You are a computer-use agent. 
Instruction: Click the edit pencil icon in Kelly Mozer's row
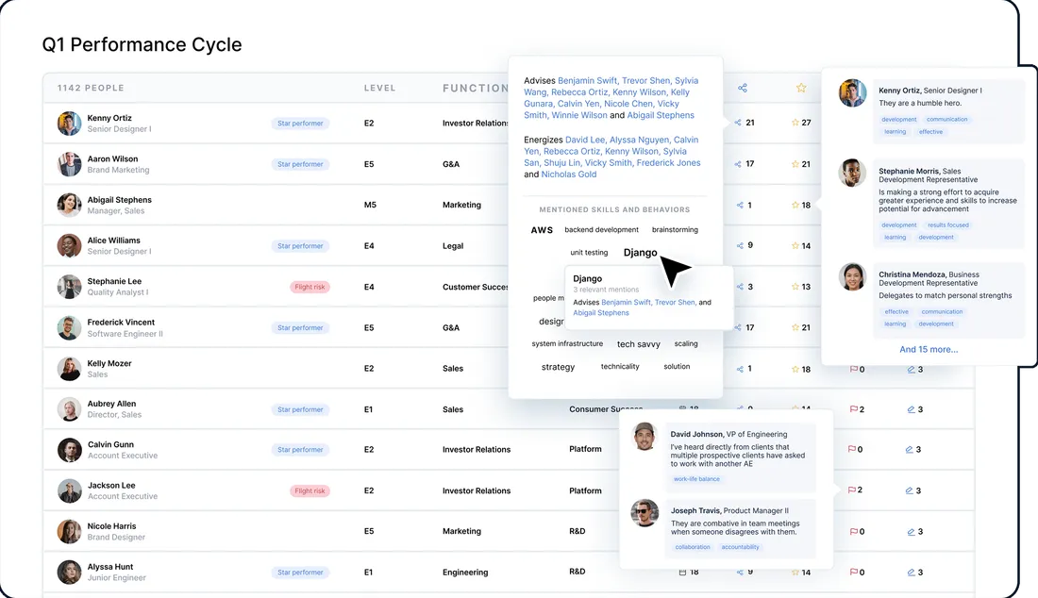click(x=911, y=369)
